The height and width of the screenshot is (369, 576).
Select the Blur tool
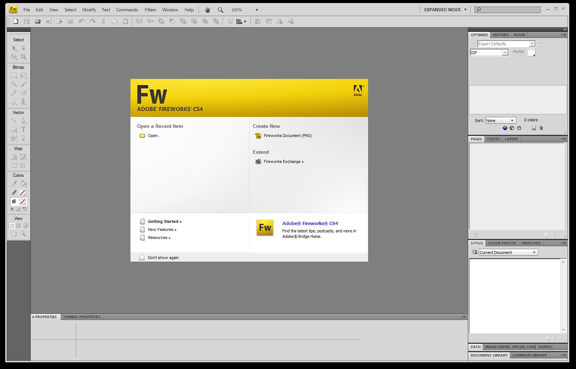[x=14, y=102]
